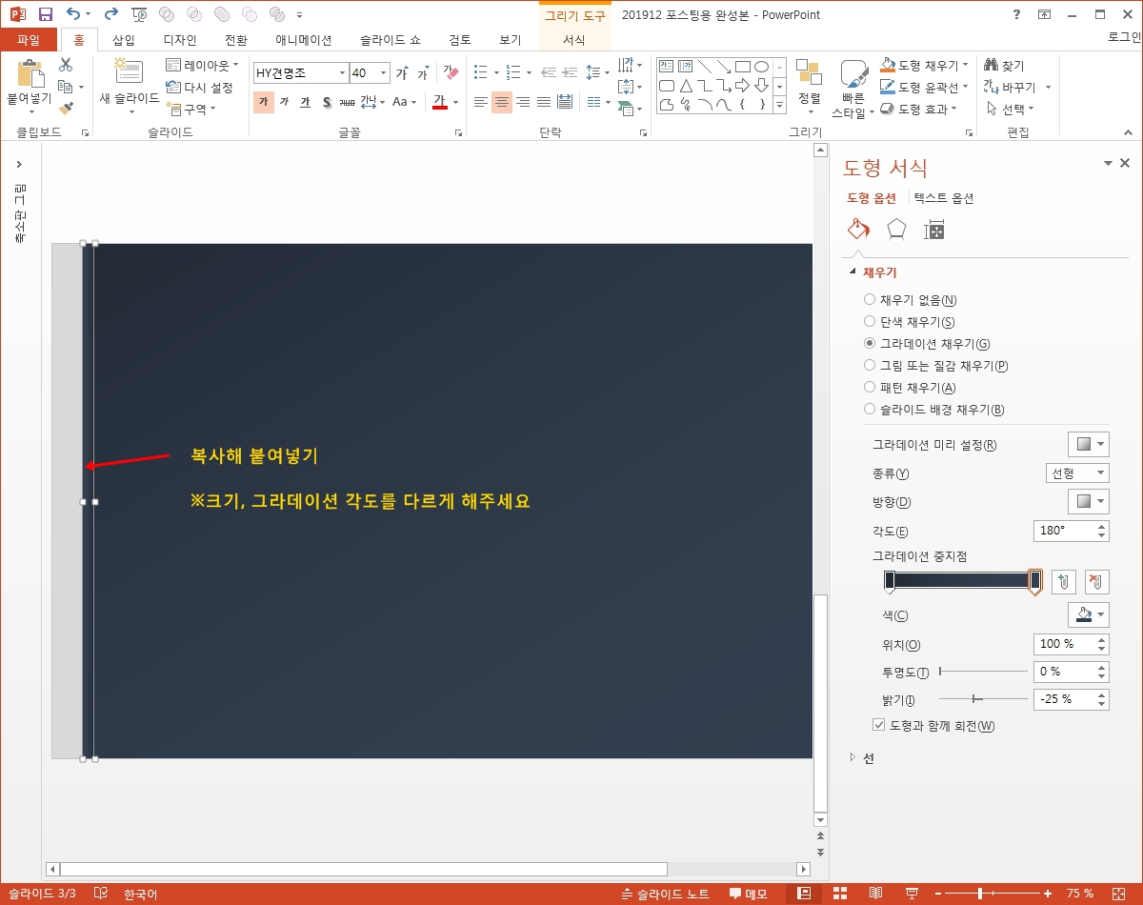The image size is (1143, 905).
Task: Switch to Slide Sorter view
Action: click(840, 894)
